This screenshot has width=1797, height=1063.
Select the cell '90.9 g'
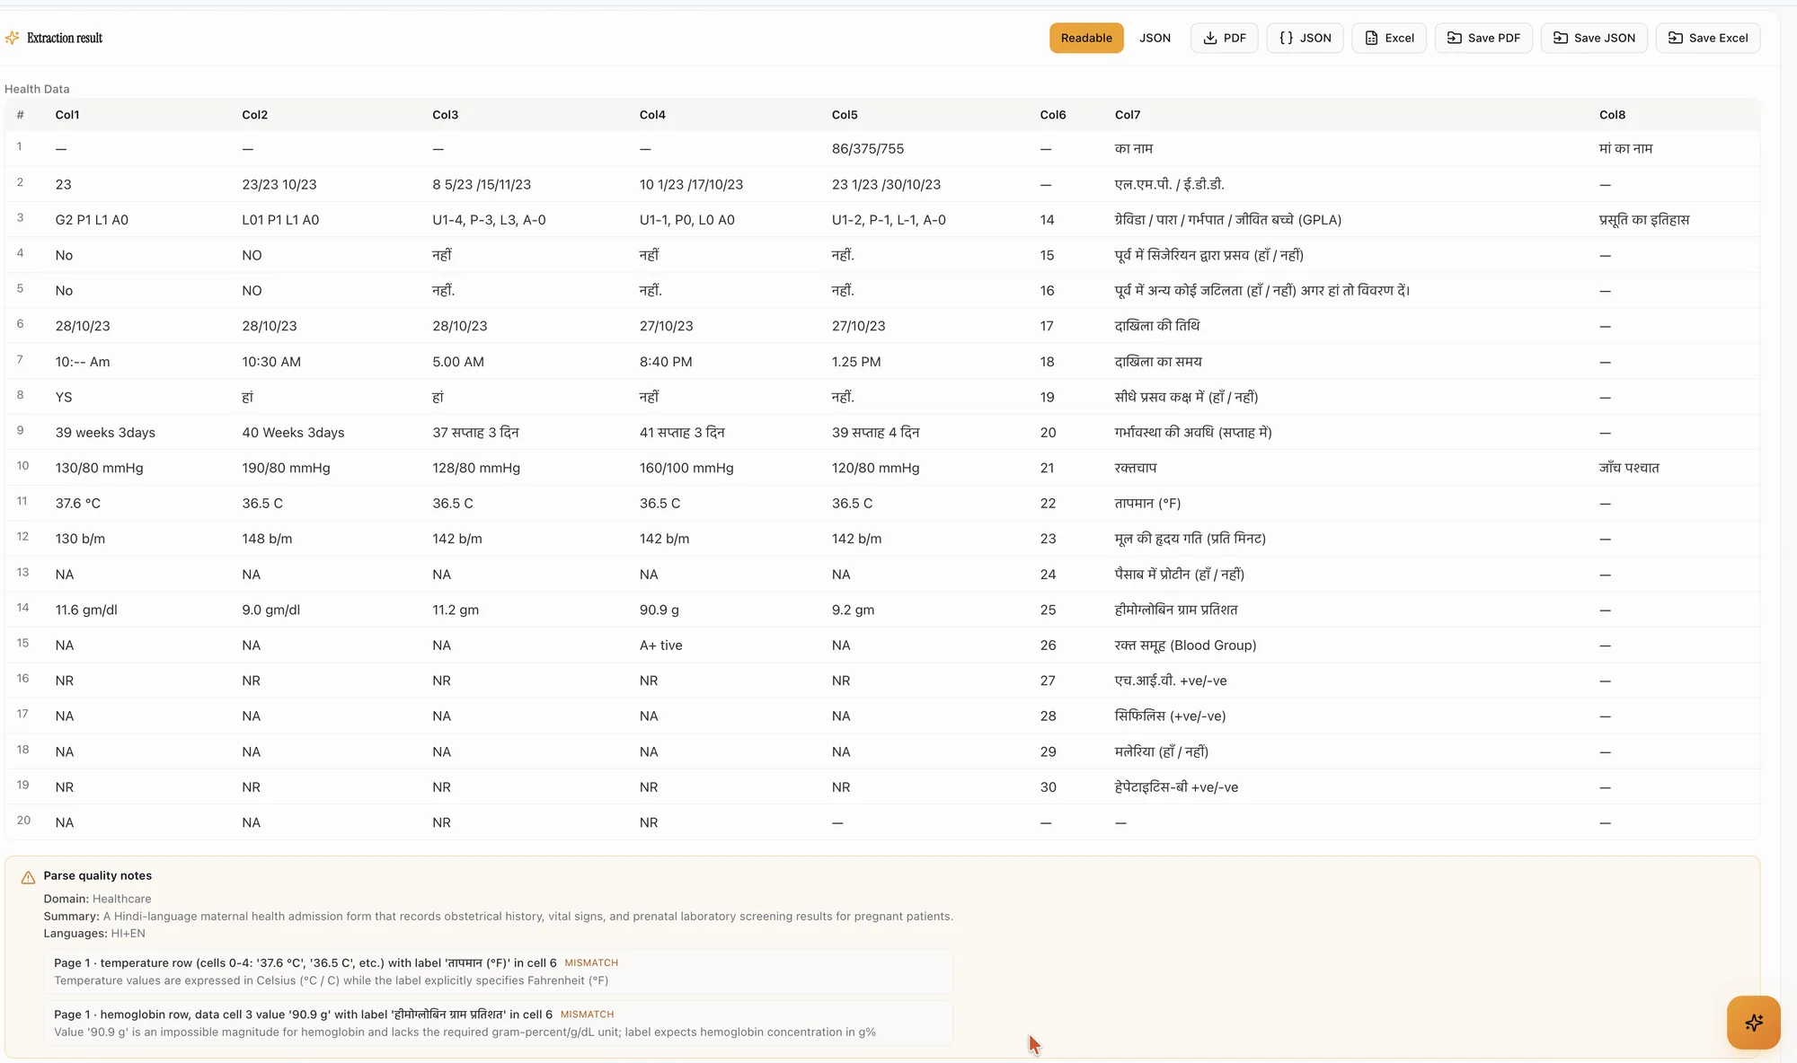659,611
